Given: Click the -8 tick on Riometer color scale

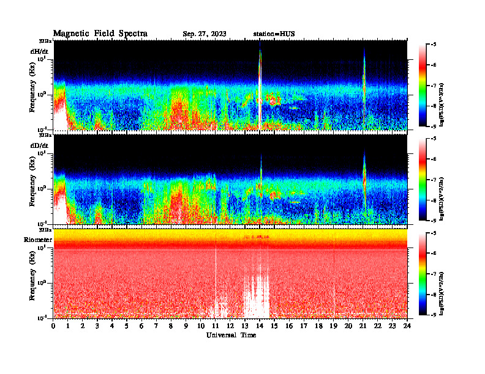Looking at the screenshot, I should click(434, 295).
